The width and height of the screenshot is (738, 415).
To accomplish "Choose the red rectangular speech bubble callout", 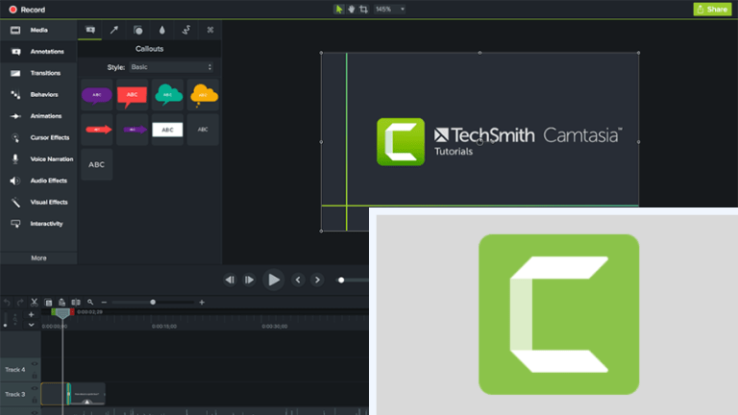I will [133, 95].
